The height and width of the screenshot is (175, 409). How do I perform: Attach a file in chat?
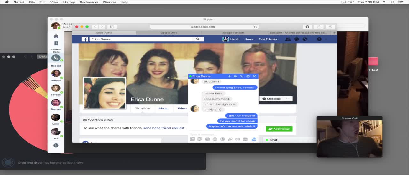coord(230,139)
